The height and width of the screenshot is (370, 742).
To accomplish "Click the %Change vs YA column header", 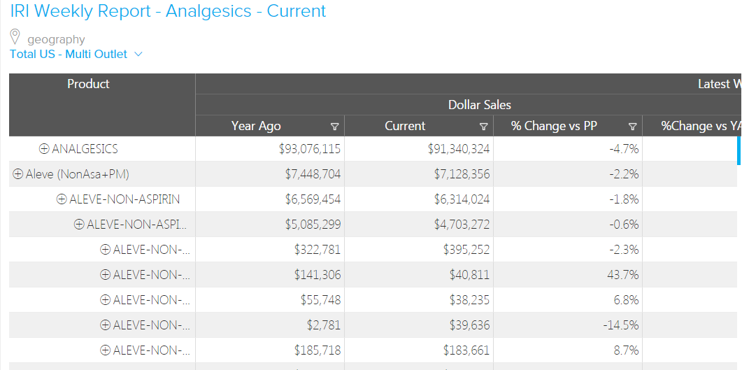I will (699, 126).
